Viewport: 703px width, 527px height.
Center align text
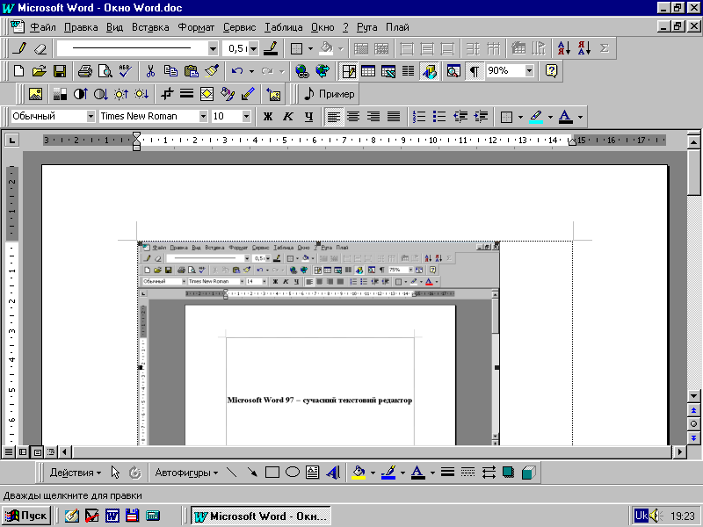(x=353, y=117)
